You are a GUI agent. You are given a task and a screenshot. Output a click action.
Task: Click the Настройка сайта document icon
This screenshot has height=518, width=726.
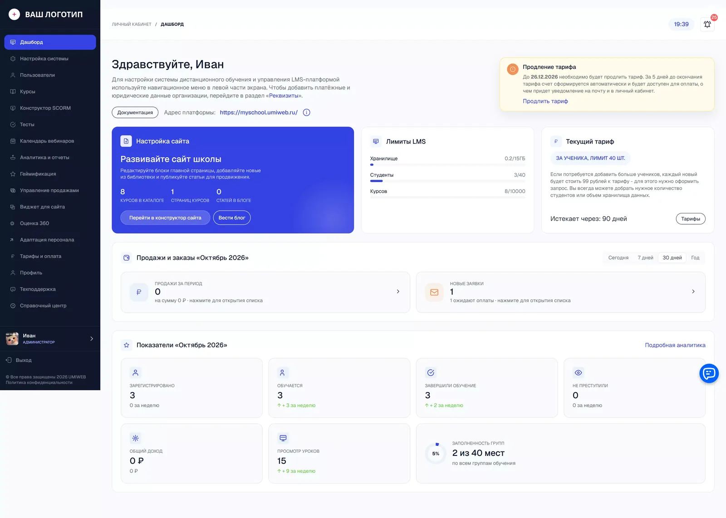point(126,141)
